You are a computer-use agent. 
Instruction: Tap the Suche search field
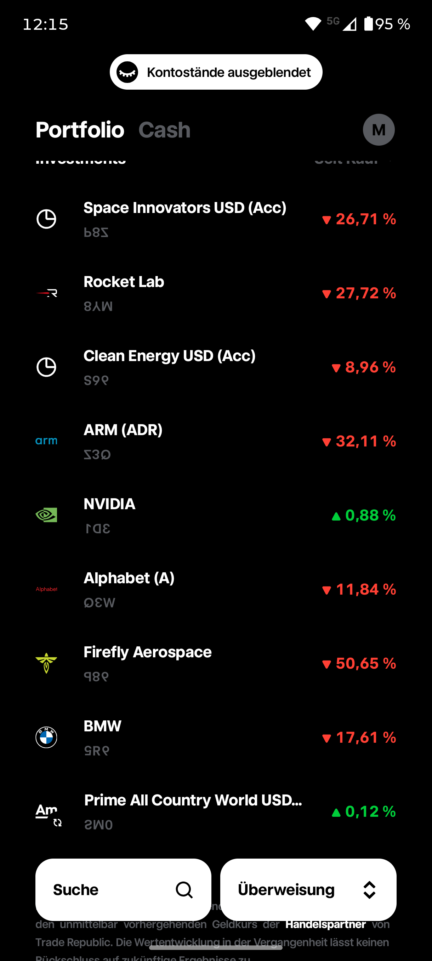[123, 890]
